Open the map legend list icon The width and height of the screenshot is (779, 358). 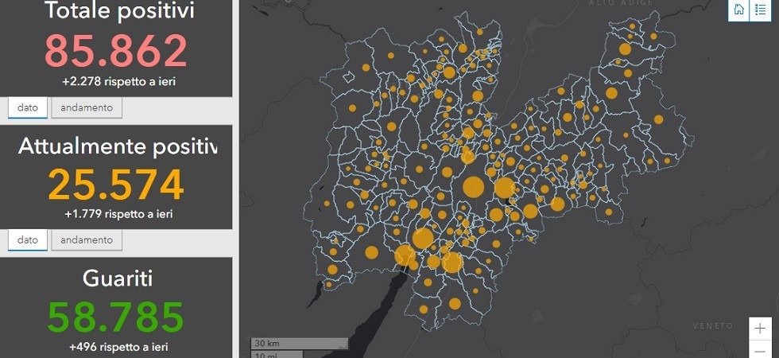point(760,10)
